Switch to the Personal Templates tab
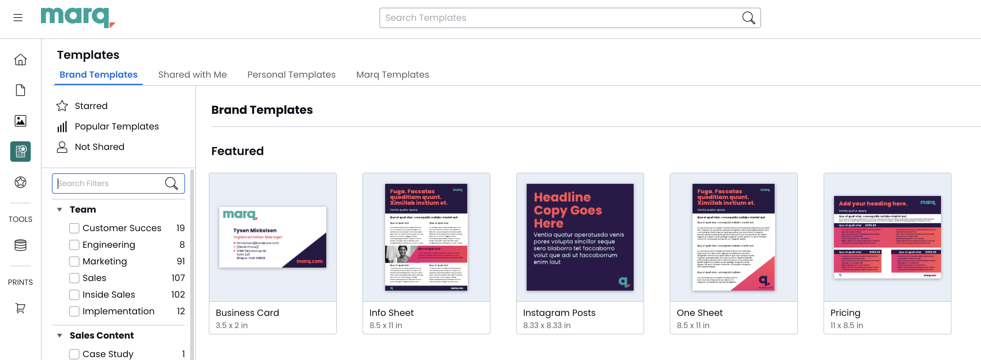The width and height of the screenshot is (981, 360). 291,74
